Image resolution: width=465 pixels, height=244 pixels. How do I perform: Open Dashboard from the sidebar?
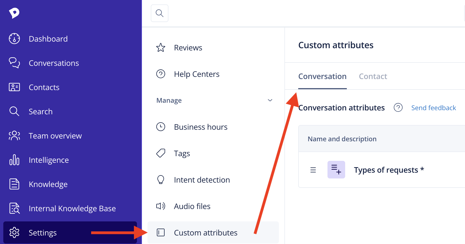pos(48,39)
